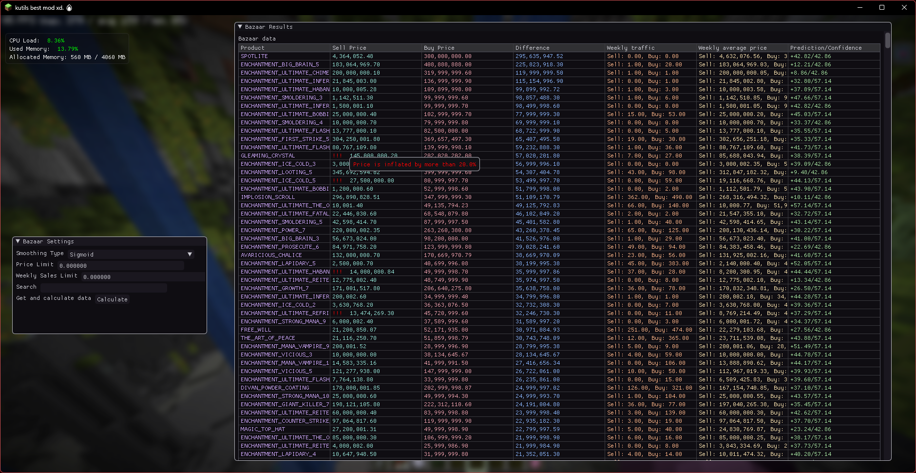This screenshot has height=473, width=916.
Task: Click the Prediction/Confidence column header
Action: click(x=826, y=48)
